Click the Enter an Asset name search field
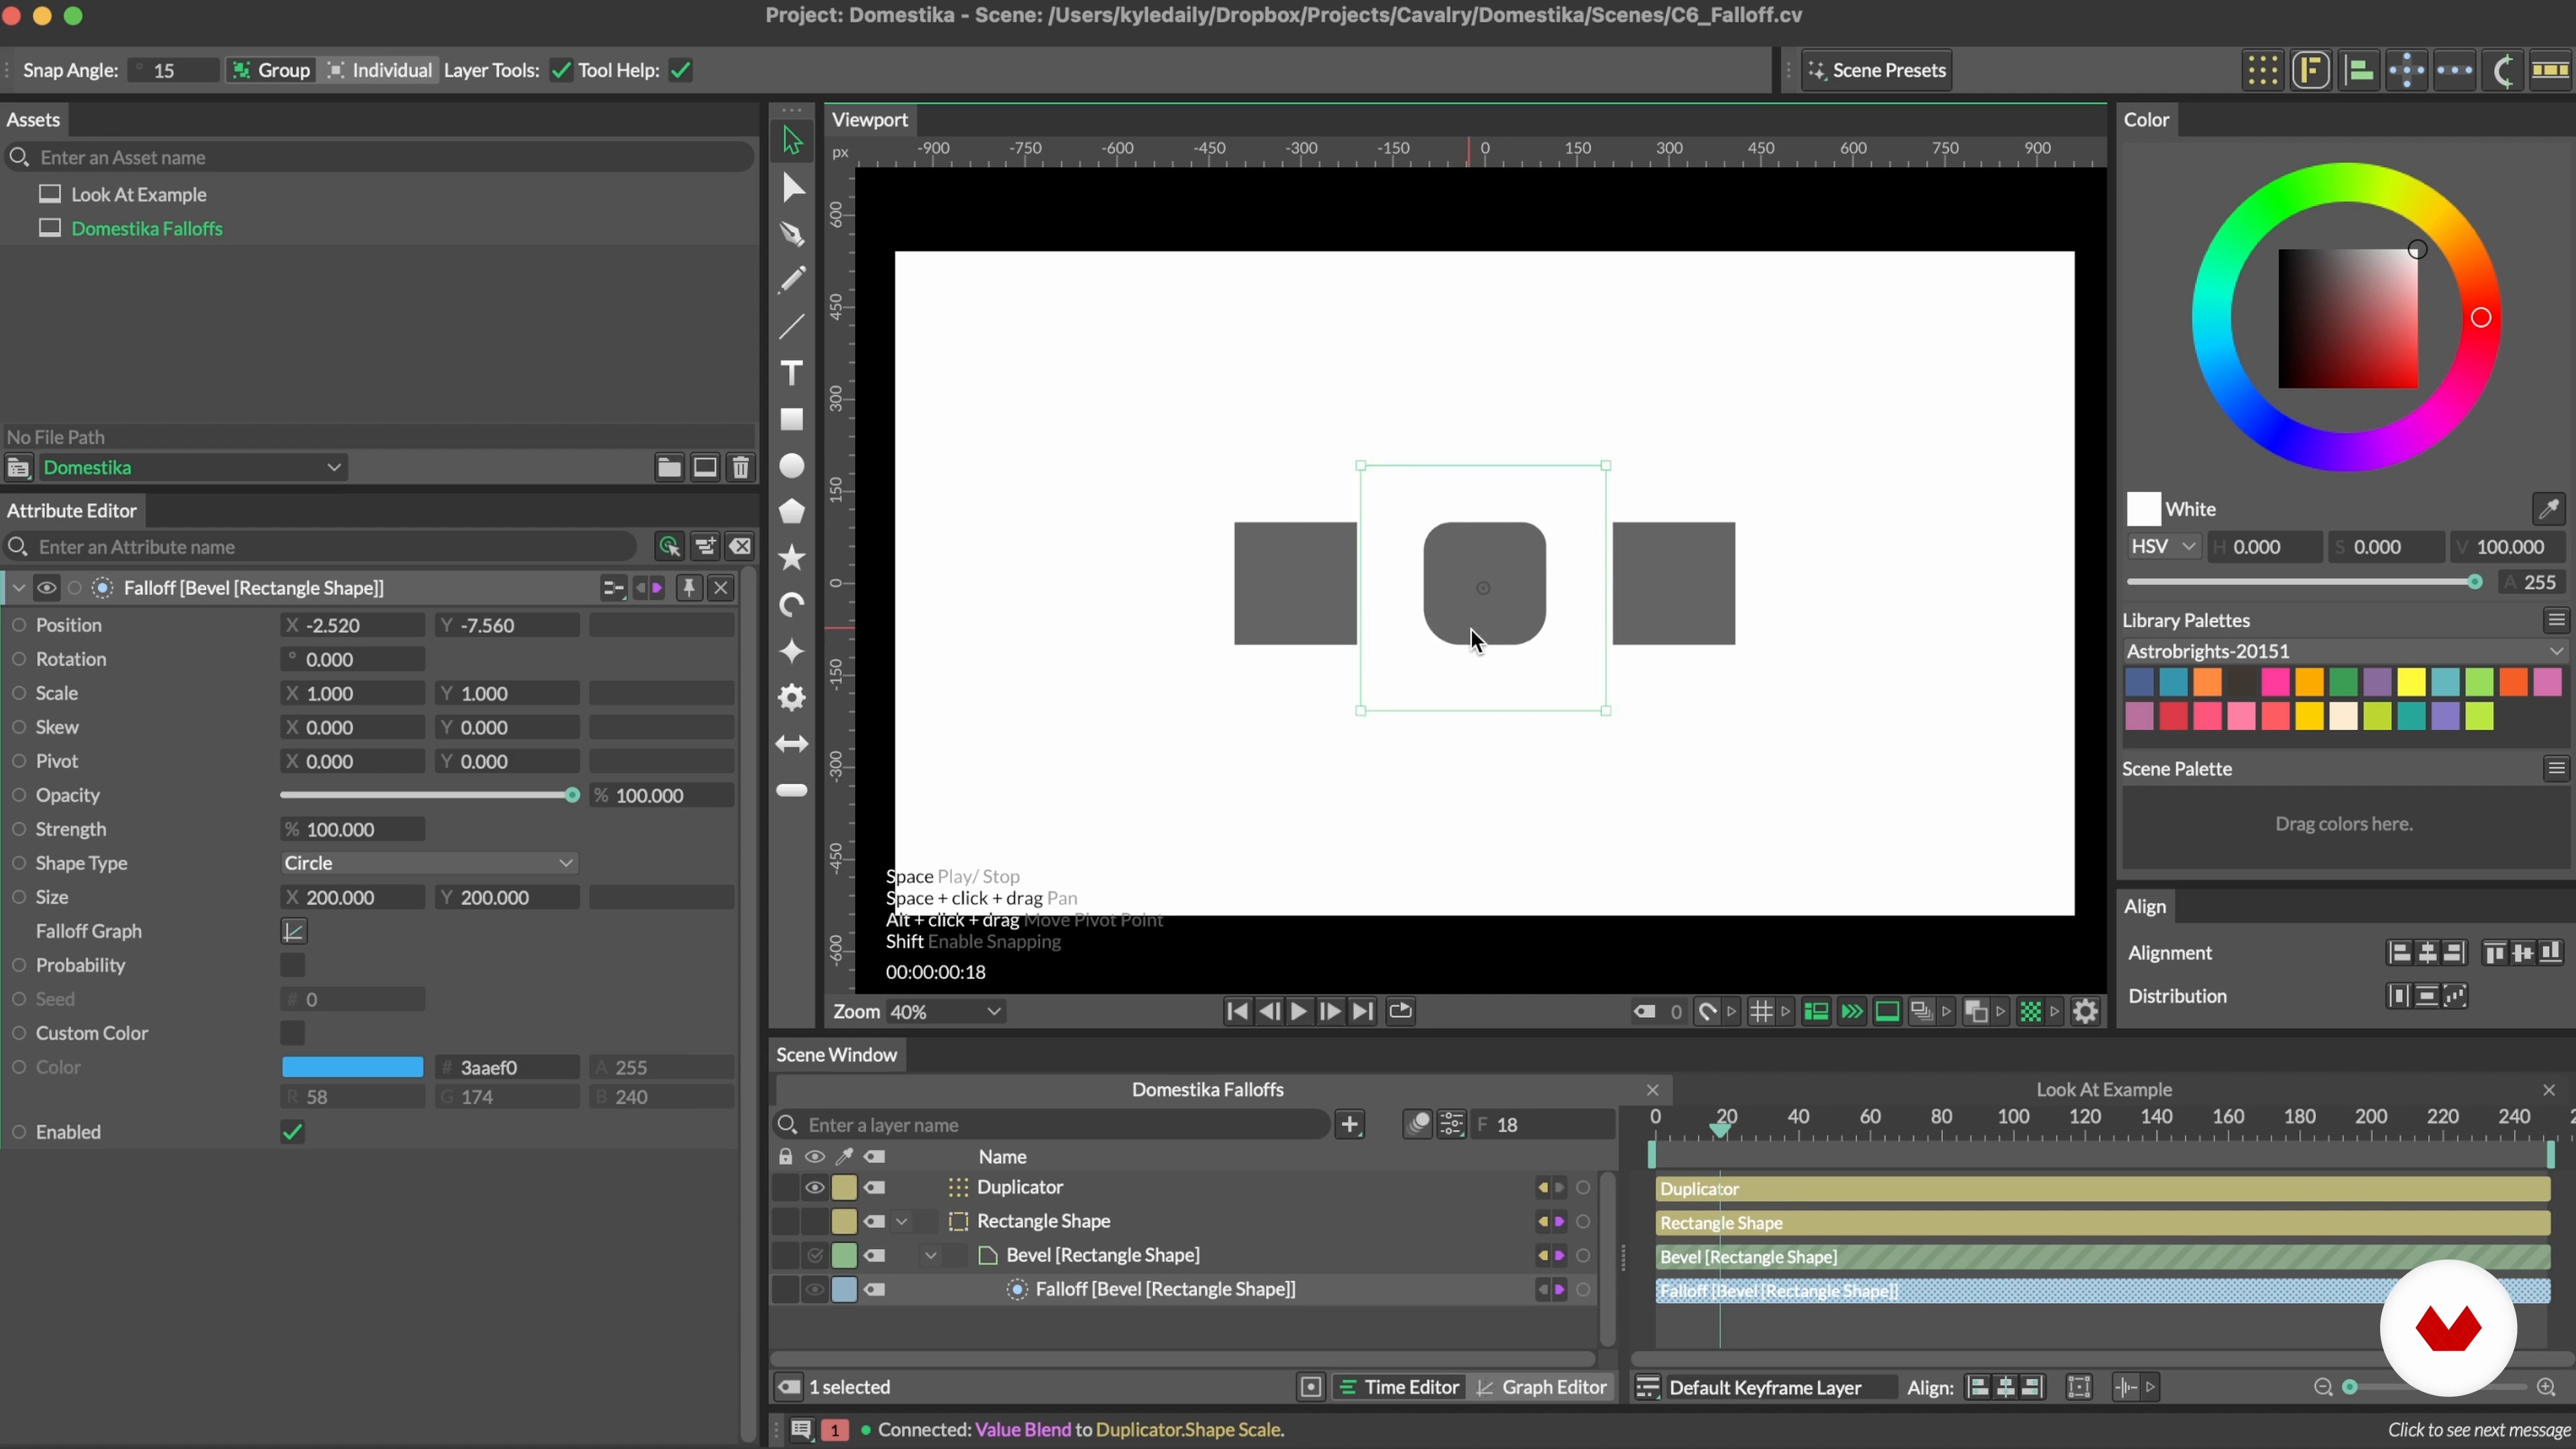Viewport: 2576px width, 1449px height. tap(380, 158)
